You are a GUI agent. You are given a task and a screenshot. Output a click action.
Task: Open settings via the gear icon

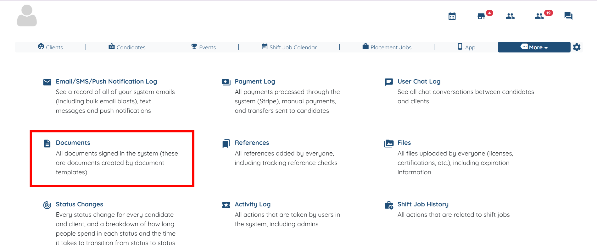point(577,47)
